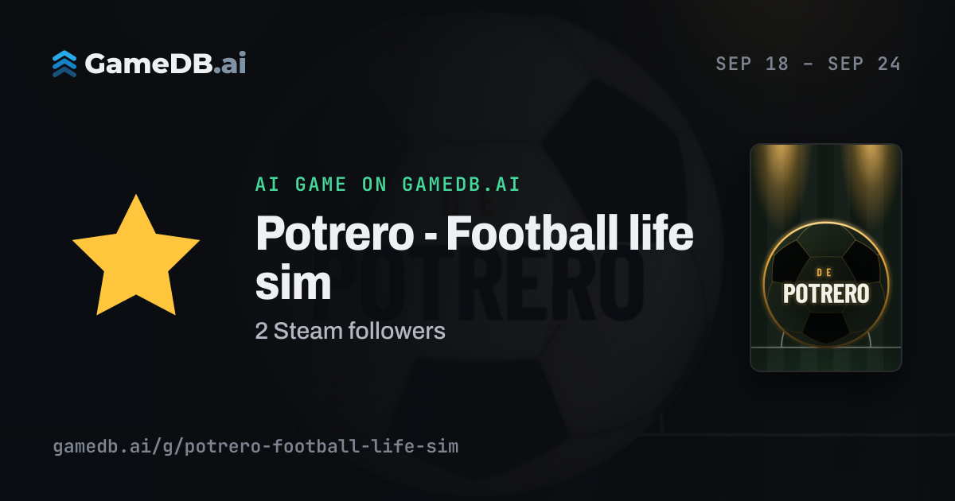The image size is (955, 501).
Task: Click the pitch line at the cover bottom
Action: tap(826, 348)
